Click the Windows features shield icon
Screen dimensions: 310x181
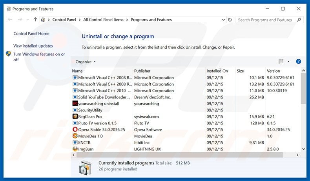coord(8,54)
